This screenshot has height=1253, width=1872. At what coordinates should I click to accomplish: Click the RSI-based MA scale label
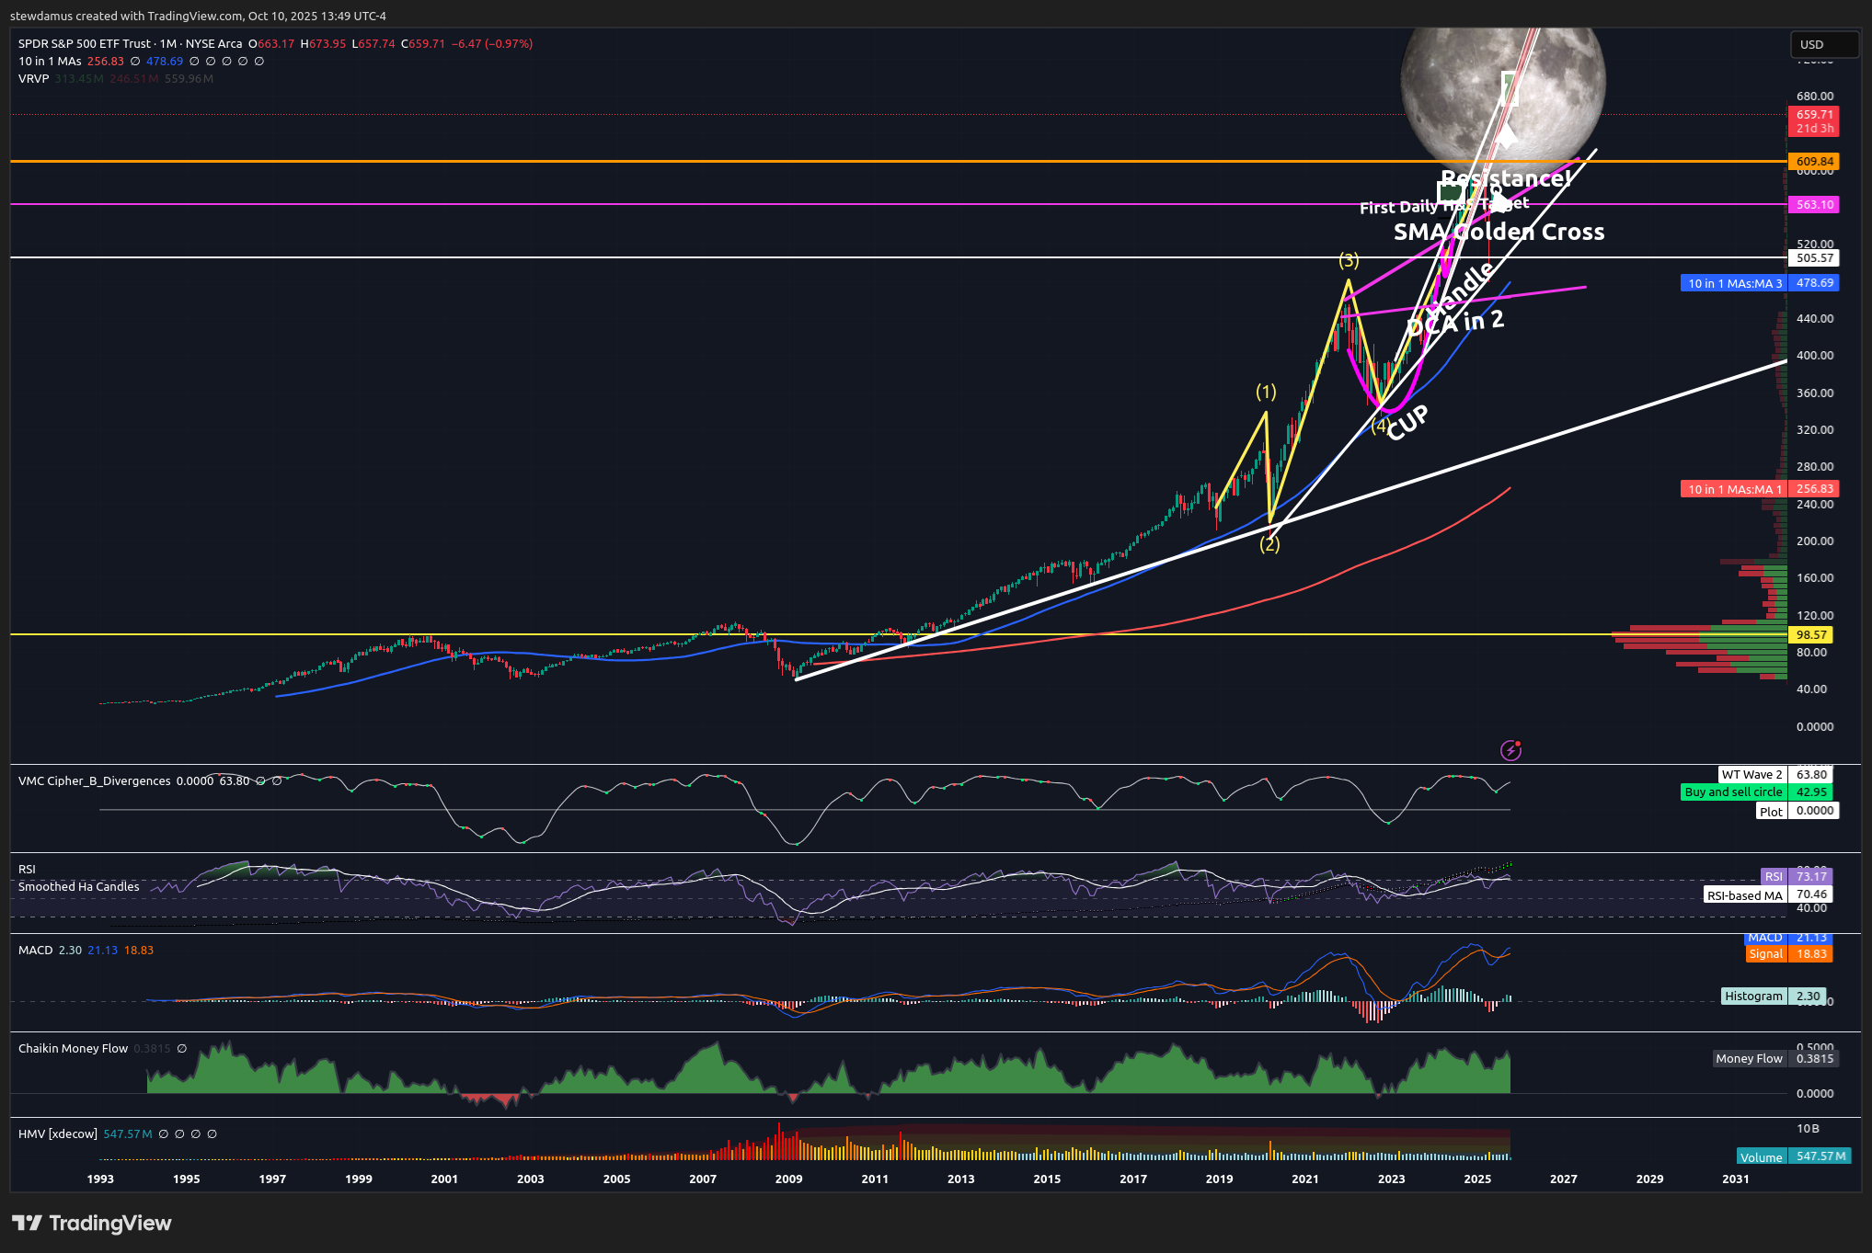tap(1744, 895)
